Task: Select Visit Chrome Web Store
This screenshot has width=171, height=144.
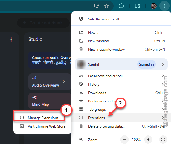Action: point(42,126)
